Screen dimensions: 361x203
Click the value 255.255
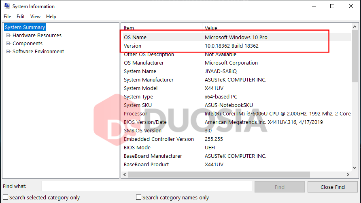[214, 139]
